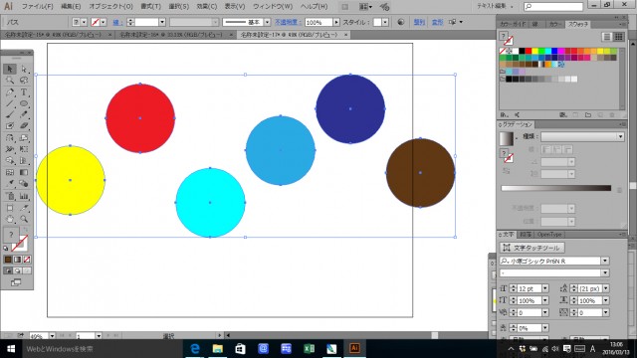This screenshot has width=637, height=358.
Task: Pick the yellow swatch in first row
Action: [535, 51]
